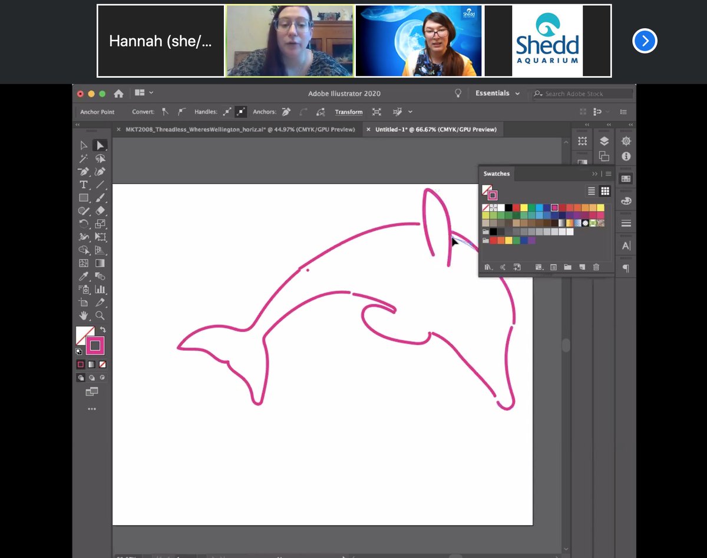707x558 pixels.
Task: Pick the selected magenta swatch
Action: point(554,208)
